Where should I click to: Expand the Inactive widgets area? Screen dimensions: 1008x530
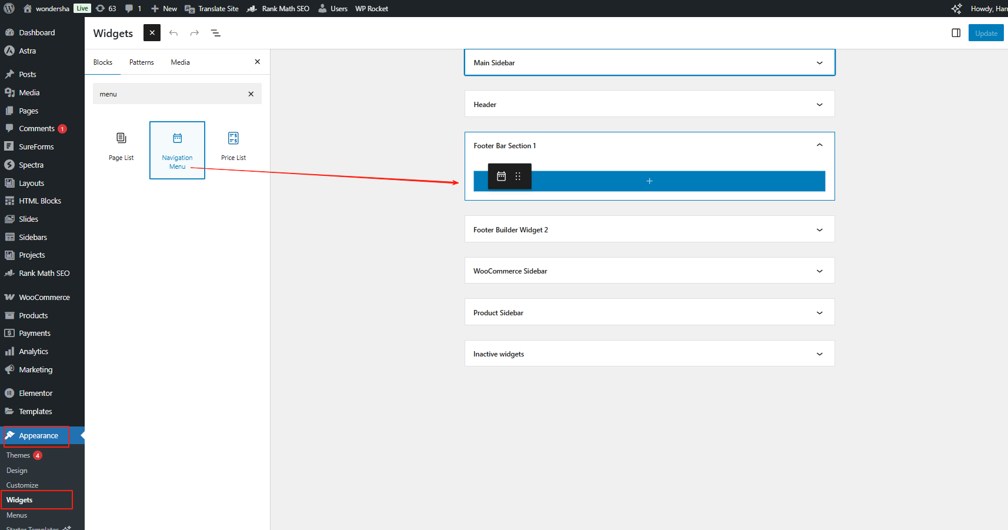pos(819,354)
